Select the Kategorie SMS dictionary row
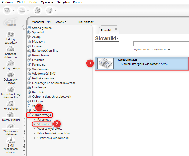189x156 pixels. pyautogui.click(x=142, y=63)
